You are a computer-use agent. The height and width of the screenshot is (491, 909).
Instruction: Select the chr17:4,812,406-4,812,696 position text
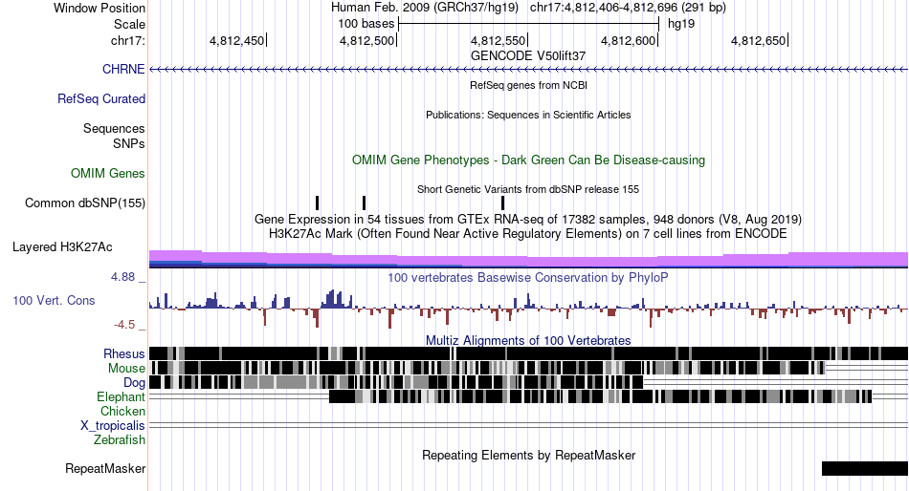point(628,8)
